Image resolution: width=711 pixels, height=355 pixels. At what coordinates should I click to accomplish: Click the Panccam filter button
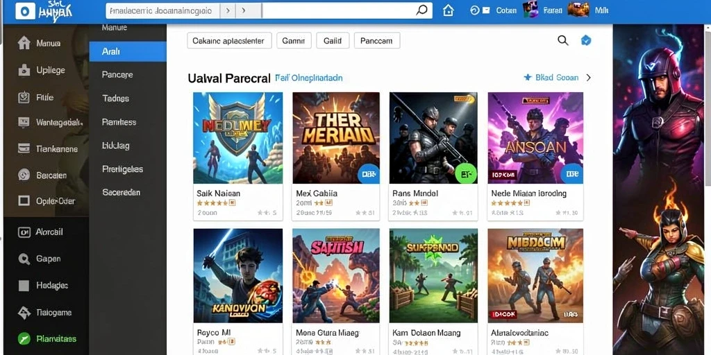click(377, 40)
